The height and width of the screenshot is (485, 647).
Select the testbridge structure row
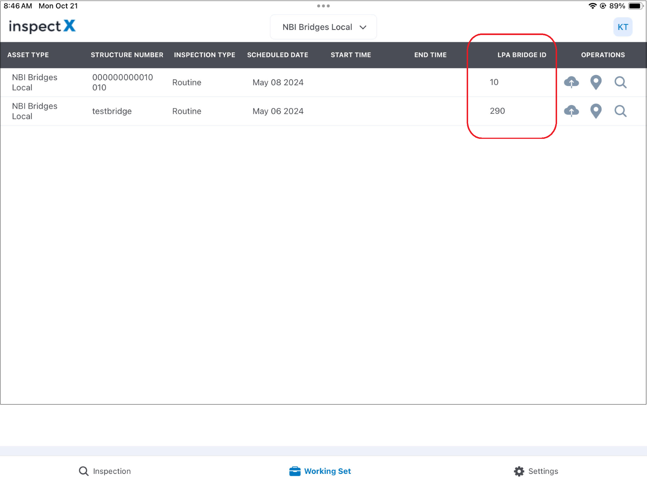[x=112, y=111]
